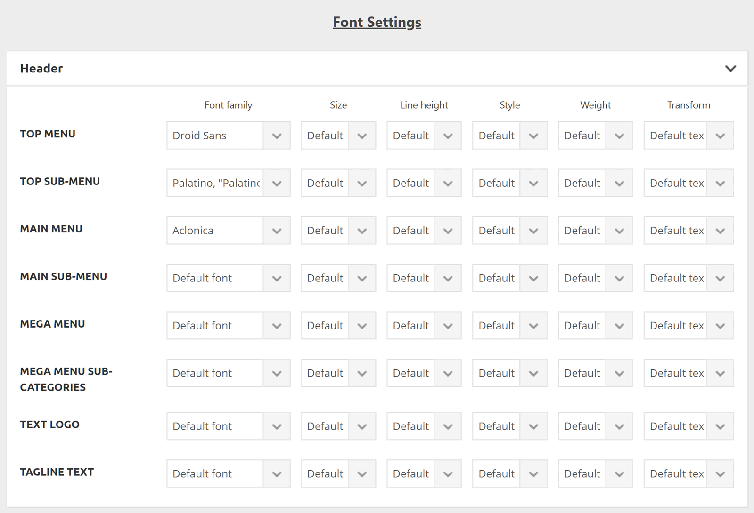
Task: Open Mega Menu style dropdown
Action: tap(509, 326)
